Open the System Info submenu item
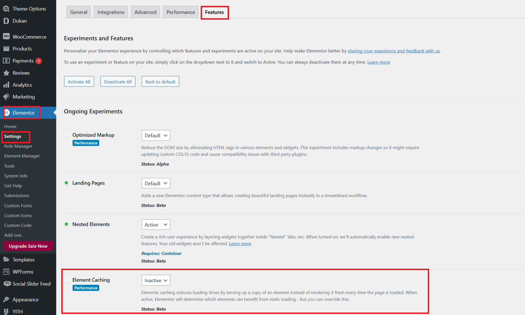This screenshot has width=525, height=315. point(16,176)
